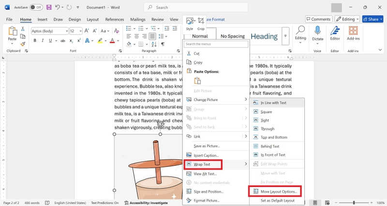Toggle the AutoSave switch
Viewport: 387px width, 206px height.
(x=36, y=7)
